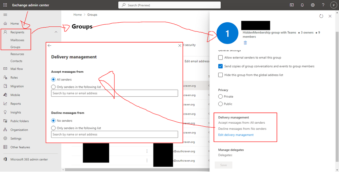Open the settings gear in header

pos(313,5)
